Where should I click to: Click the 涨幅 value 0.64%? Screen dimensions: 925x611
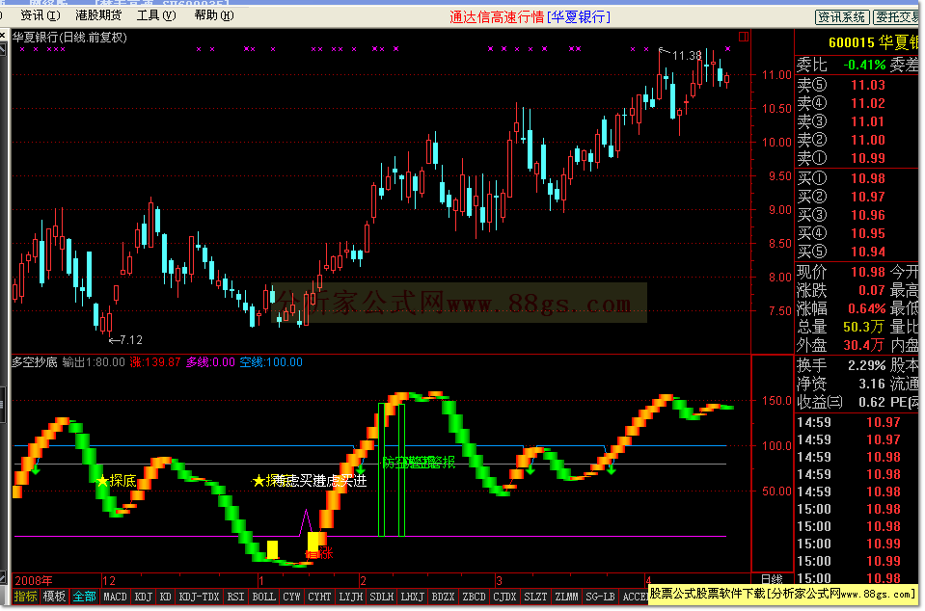click(x=866, y=308)
